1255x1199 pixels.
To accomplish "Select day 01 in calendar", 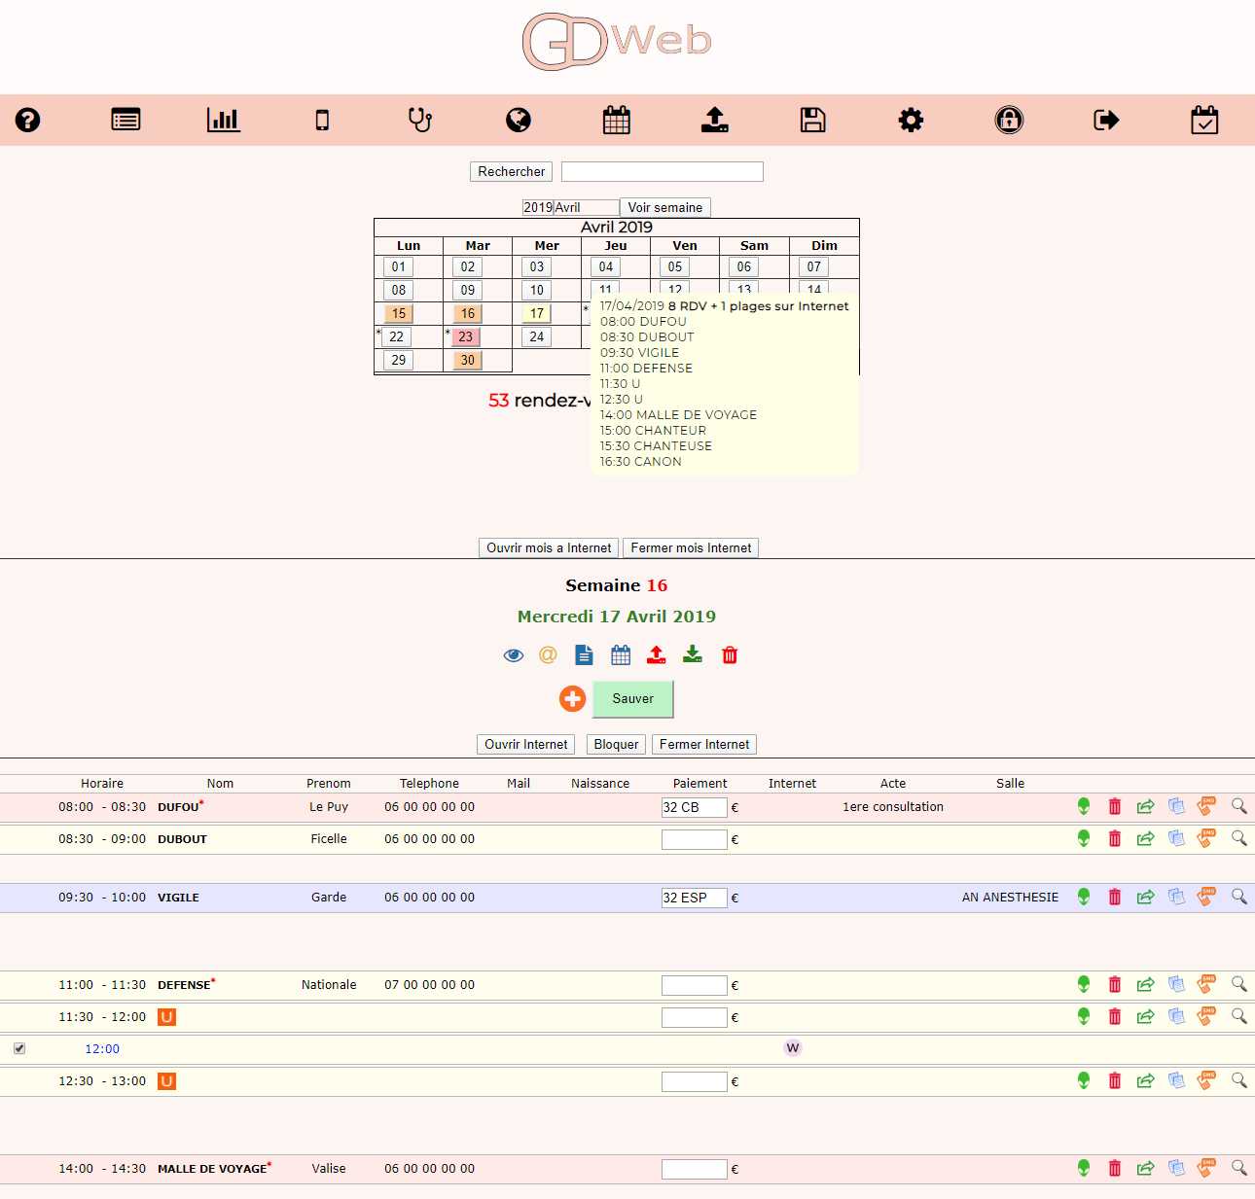I will point(399,266).
